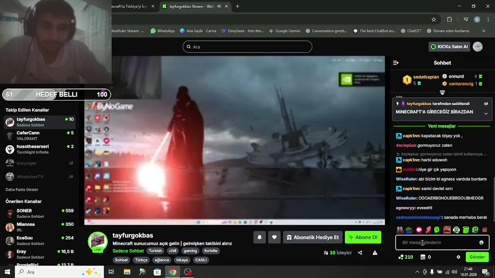The image size is (495, 278).
Task: Open the channel points 210 balance
Action: (405, 257)
